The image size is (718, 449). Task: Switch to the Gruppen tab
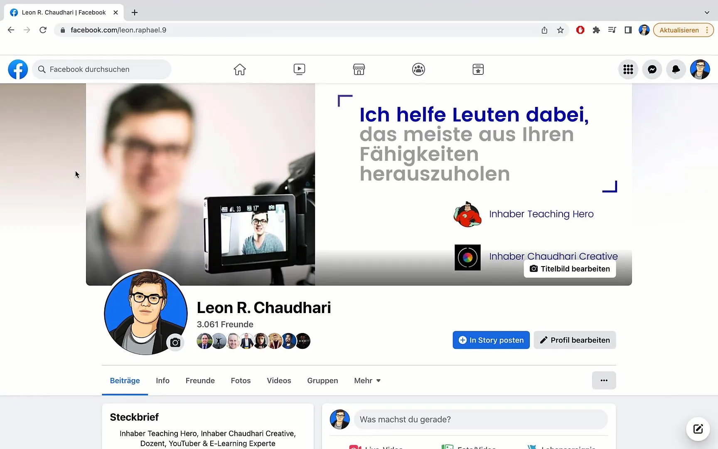322,380
